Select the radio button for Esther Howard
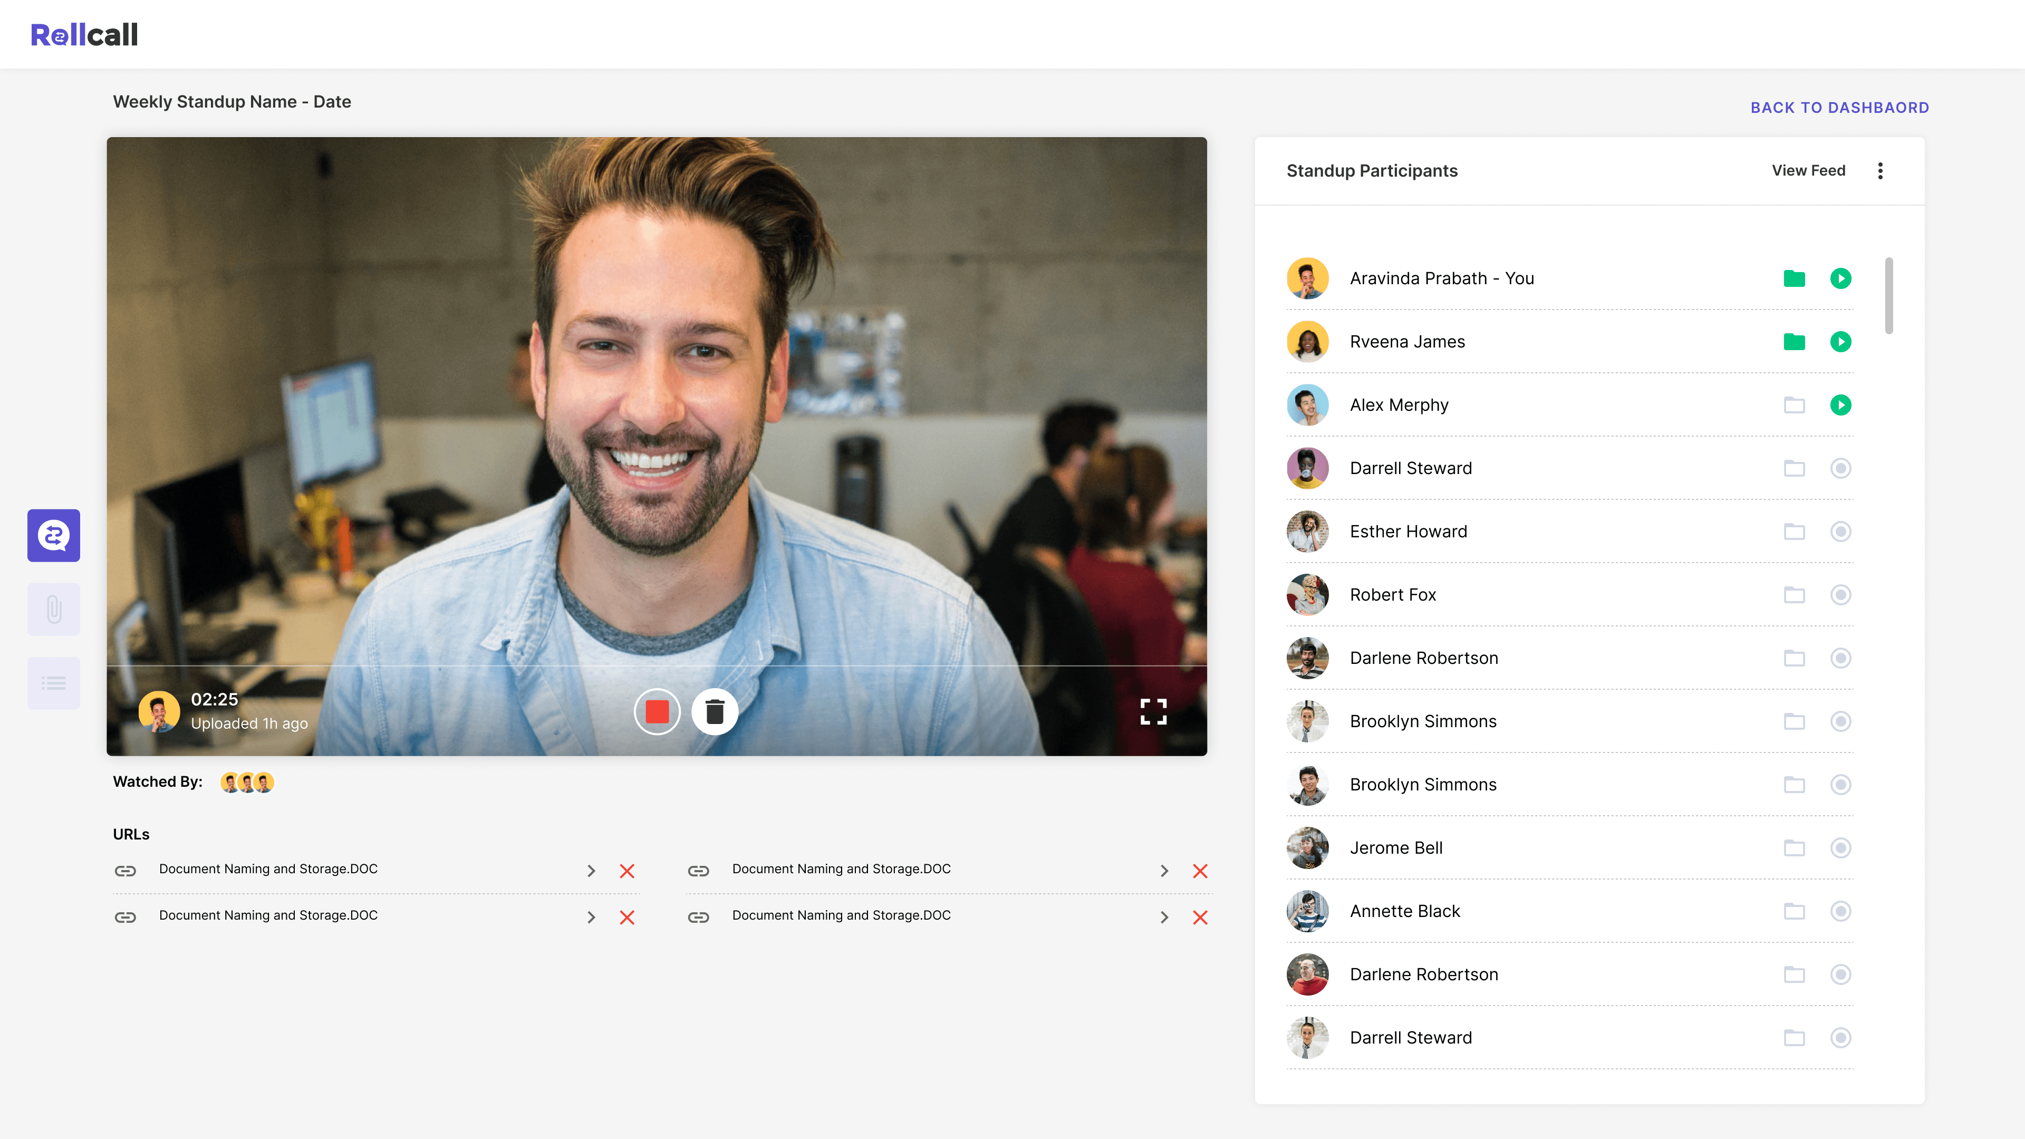This screenshot has width=2025, height=1139. tap(1840, 532)
